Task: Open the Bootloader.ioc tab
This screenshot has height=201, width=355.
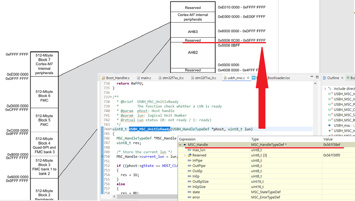Action: (279, 78)
